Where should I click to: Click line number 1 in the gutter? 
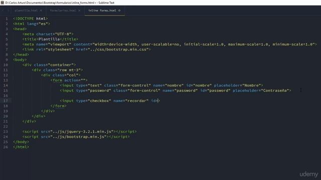point(7,18)
